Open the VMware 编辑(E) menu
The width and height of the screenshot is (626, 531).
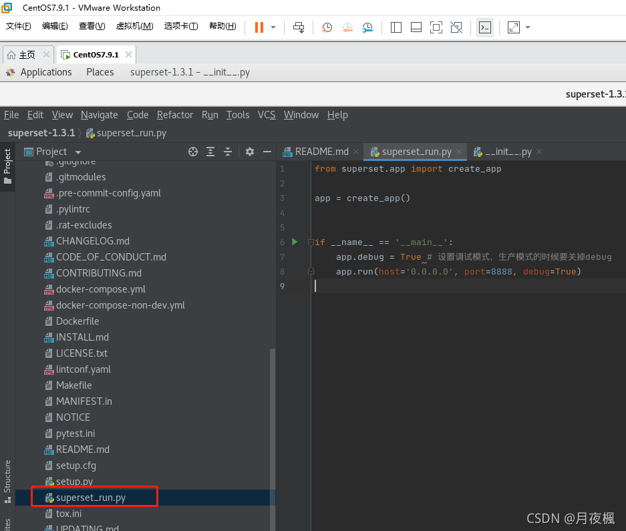pos(55,26)
